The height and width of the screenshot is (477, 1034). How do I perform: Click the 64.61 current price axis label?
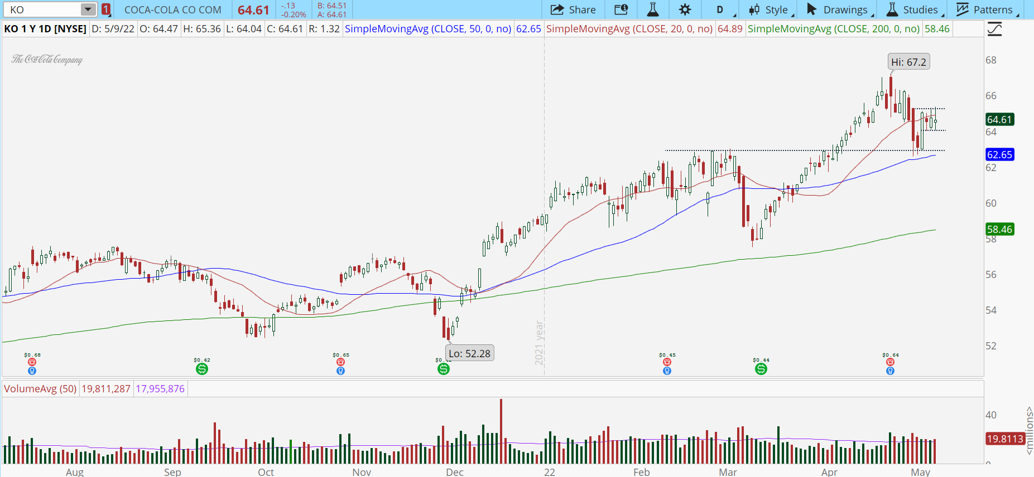999,119
